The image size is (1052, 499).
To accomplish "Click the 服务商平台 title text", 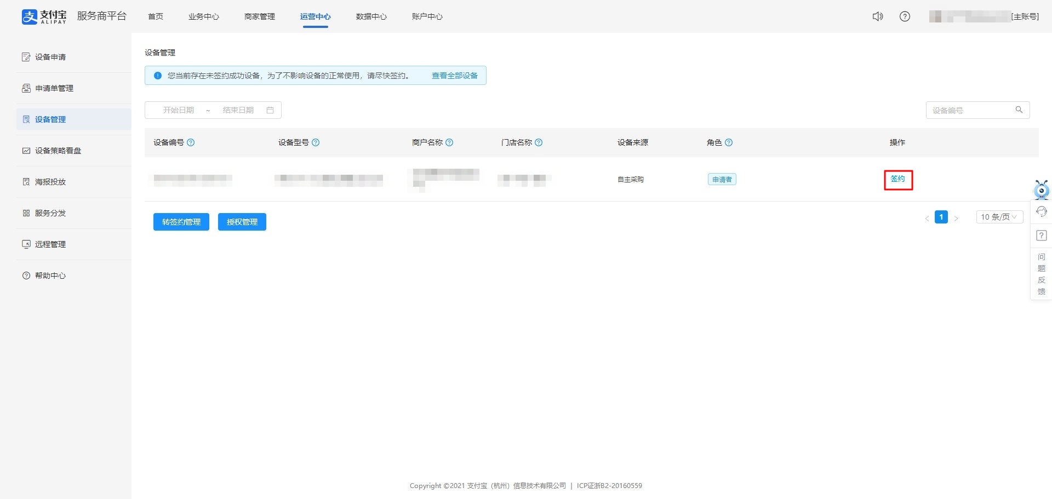I will pos(102,16).
